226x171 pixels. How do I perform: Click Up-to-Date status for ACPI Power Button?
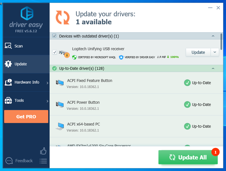click(x=201, y=105)
